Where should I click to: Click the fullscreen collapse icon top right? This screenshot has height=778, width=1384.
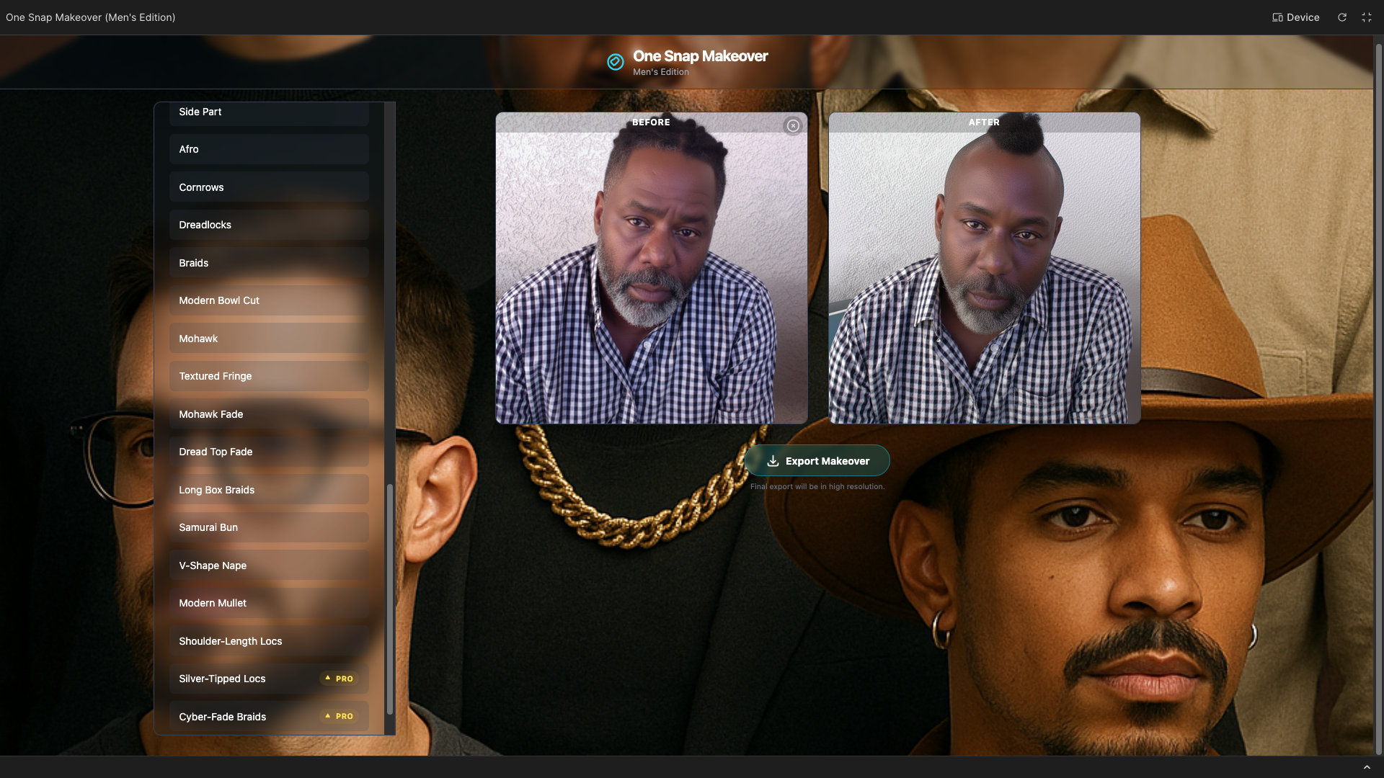click(1367, 17)
